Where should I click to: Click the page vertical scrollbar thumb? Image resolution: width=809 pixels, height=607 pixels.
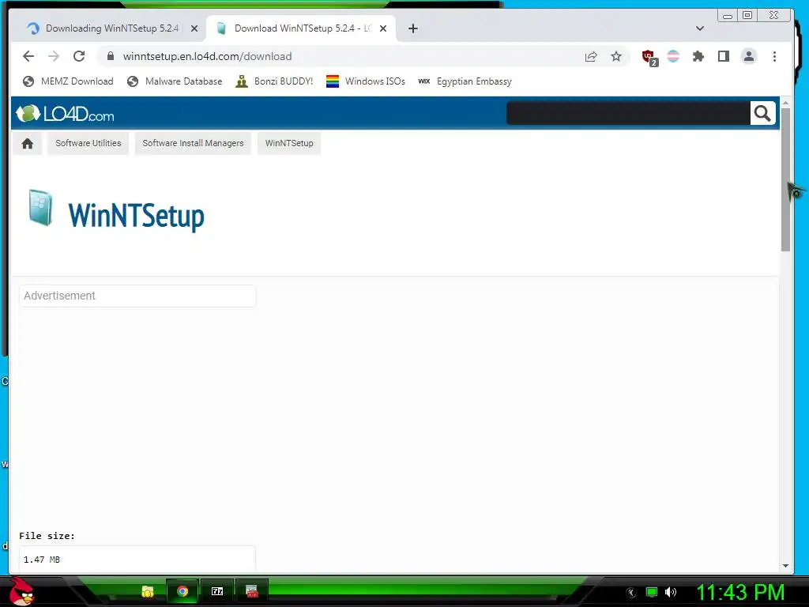pos(785,179)
